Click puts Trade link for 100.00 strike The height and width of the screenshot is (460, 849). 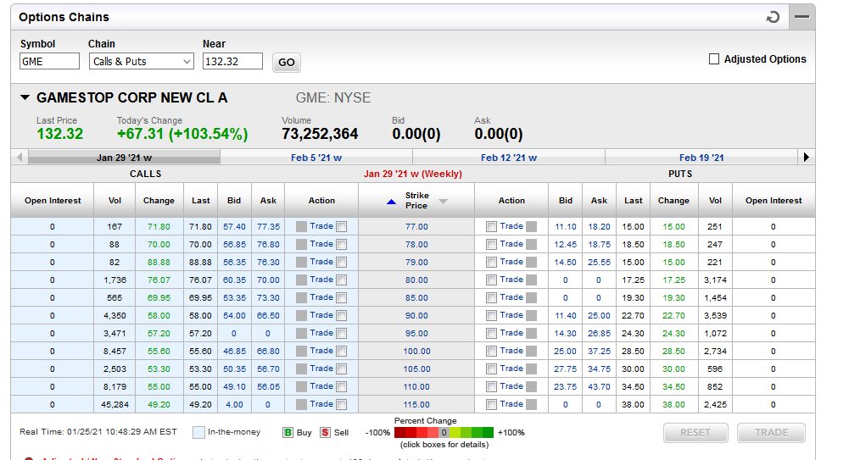511,351
